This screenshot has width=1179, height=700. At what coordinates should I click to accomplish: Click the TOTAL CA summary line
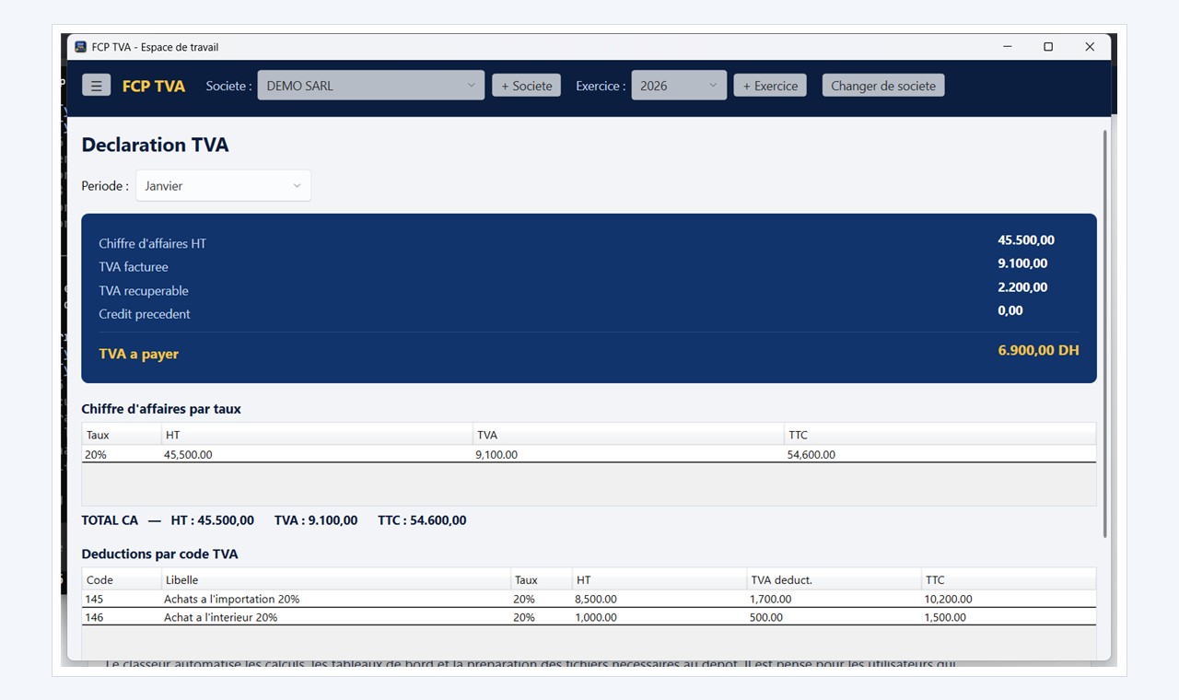tap(274, 520)
